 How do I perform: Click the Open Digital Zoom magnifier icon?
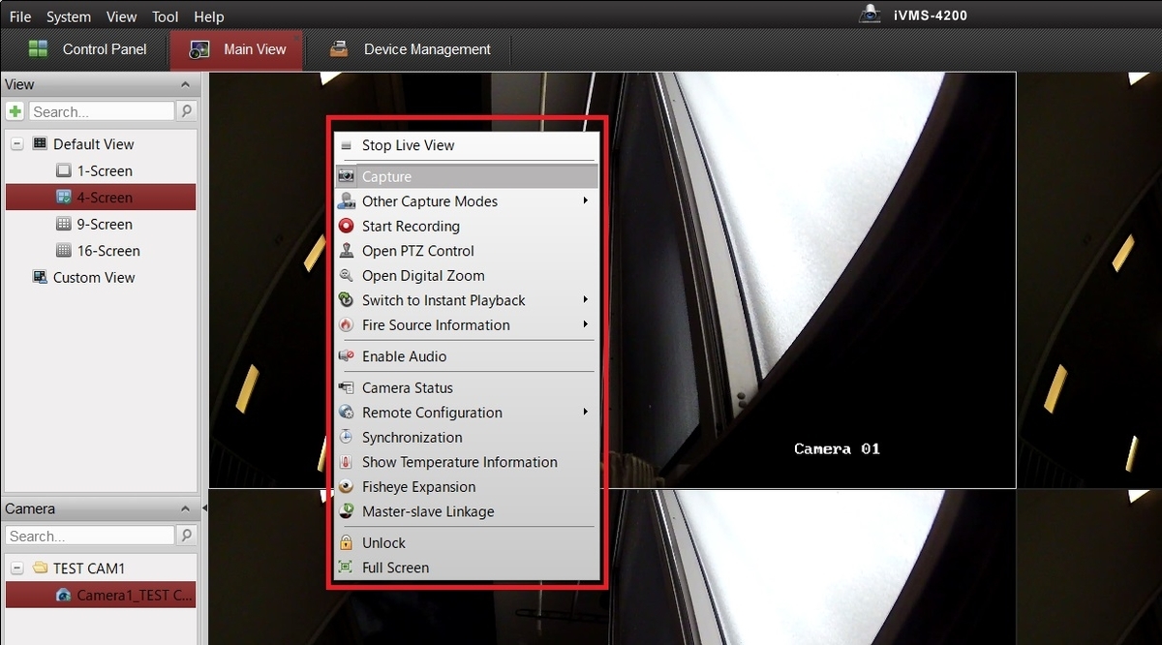[346, 275]
